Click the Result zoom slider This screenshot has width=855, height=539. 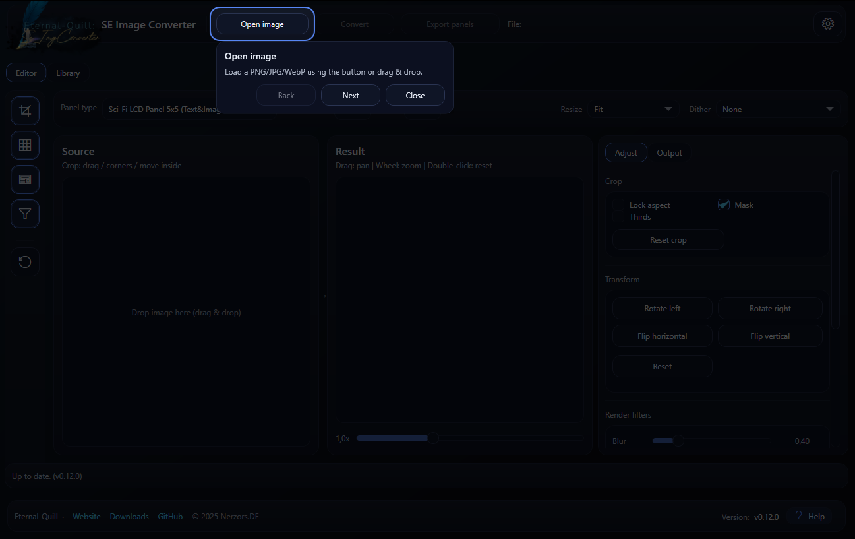click(x=470, y=438)
